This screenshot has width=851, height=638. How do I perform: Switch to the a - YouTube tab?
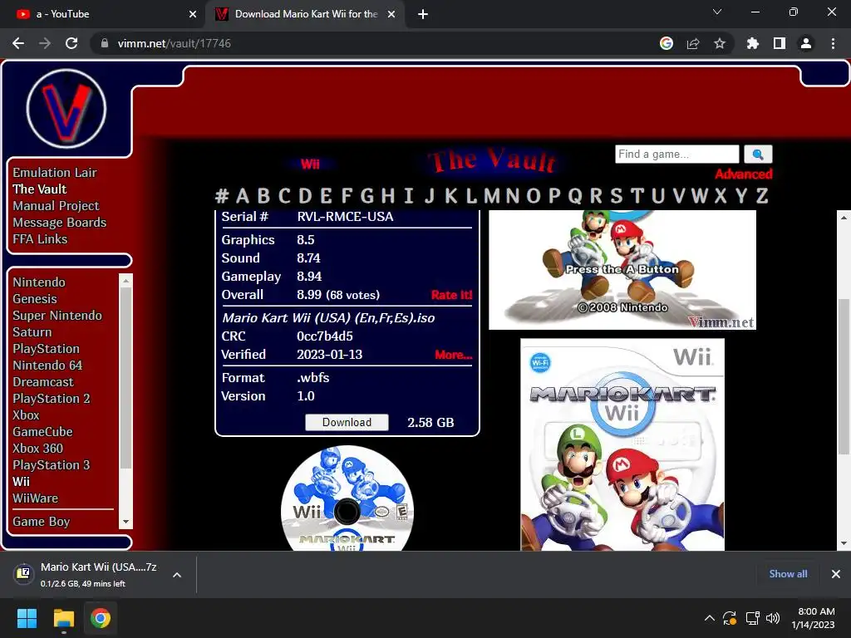tap(102, 14)
